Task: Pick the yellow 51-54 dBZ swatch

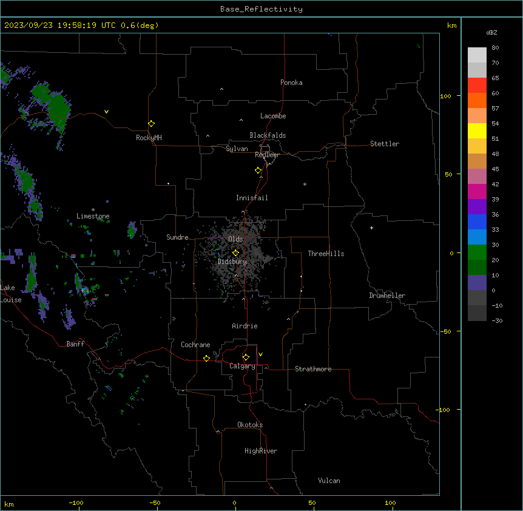Action: (477, 130)
